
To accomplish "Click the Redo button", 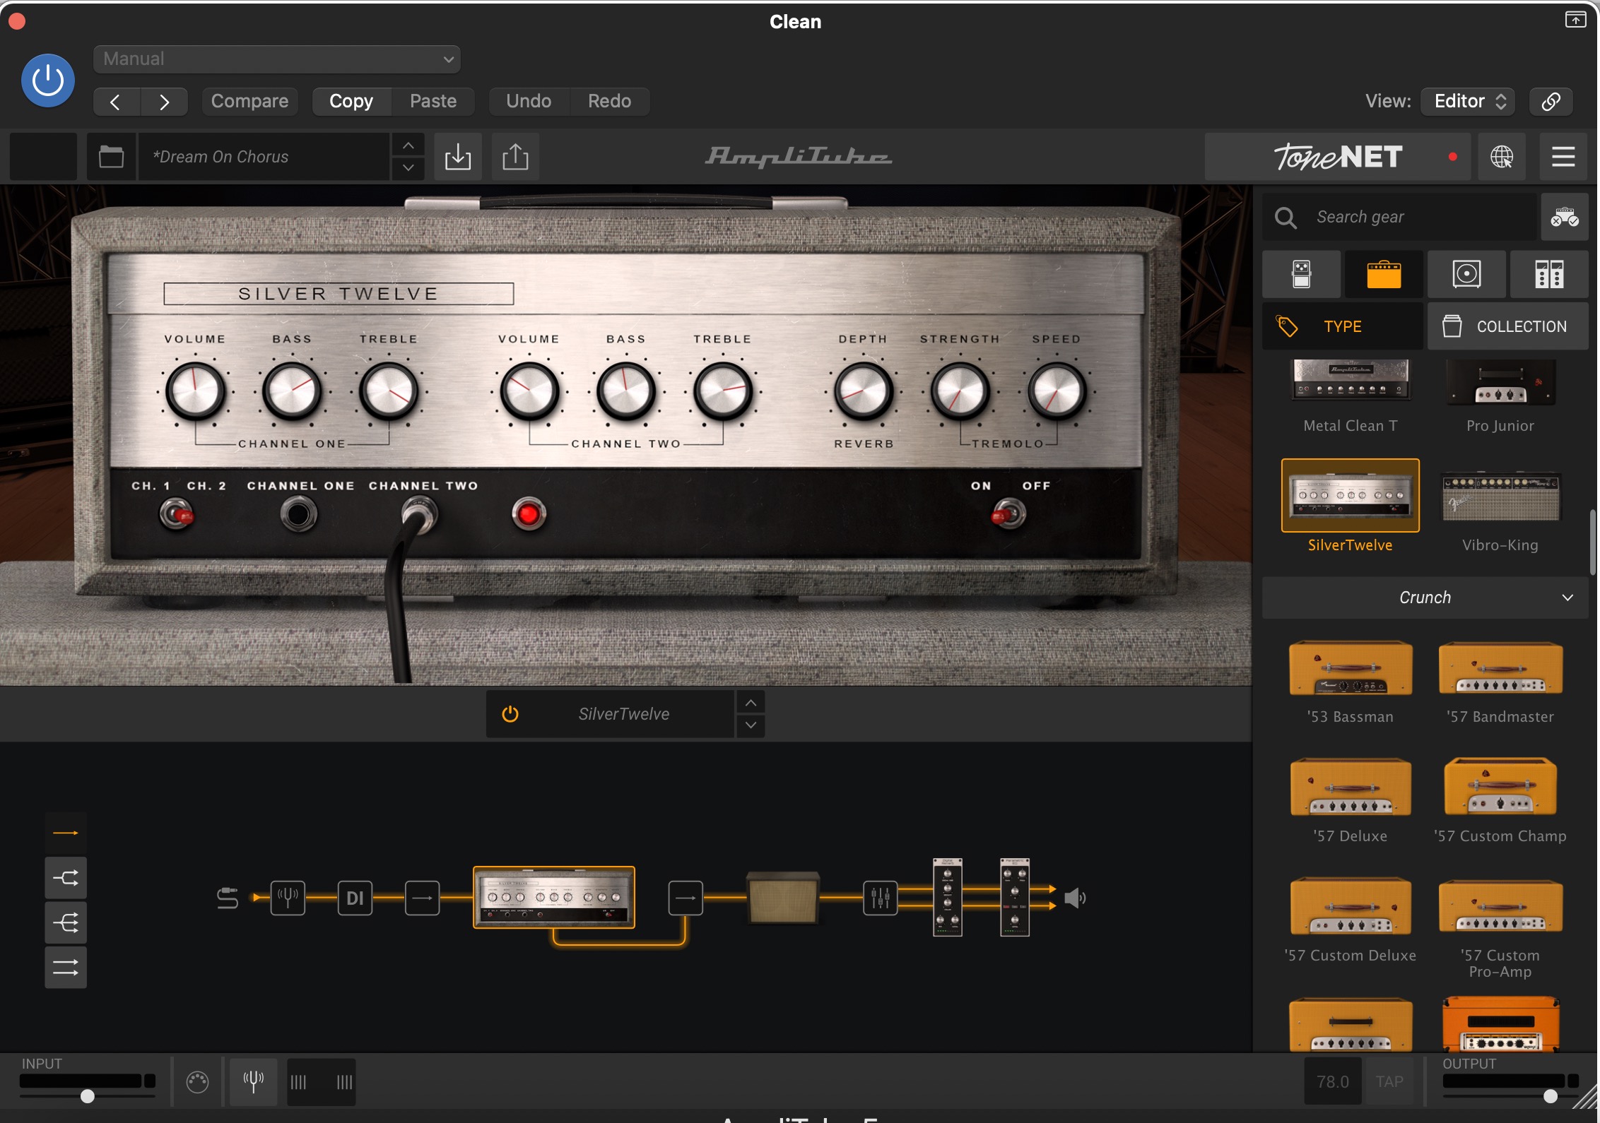I will pyautogui.click(x=609, y=102).
